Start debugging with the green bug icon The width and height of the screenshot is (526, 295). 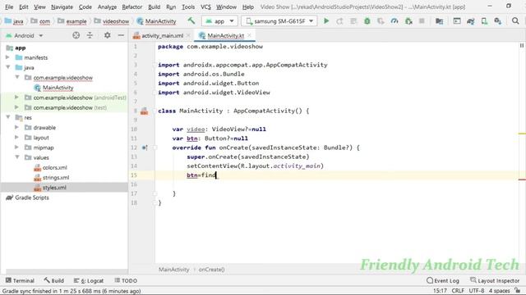tap(367, 21)
